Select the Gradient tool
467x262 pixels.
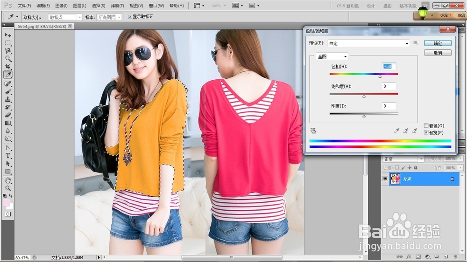point(8,123)
